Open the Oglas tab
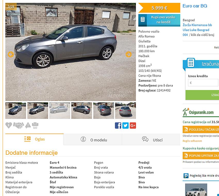 [35, 139]
